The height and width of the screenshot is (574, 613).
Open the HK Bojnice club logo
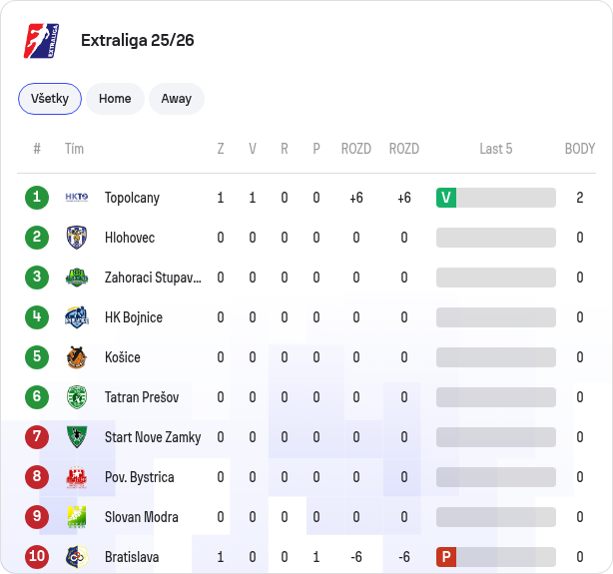pos(77,317)
